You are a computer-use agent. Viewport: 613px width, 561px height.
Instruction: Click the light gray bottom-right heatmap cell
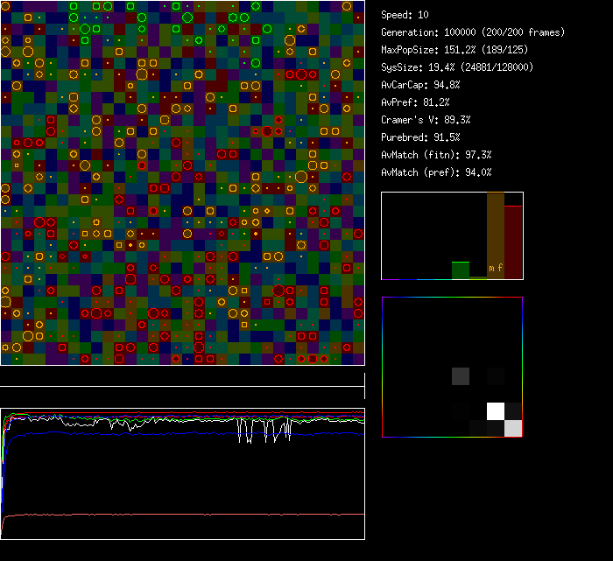pyautogui.click(x=513, y=428)
